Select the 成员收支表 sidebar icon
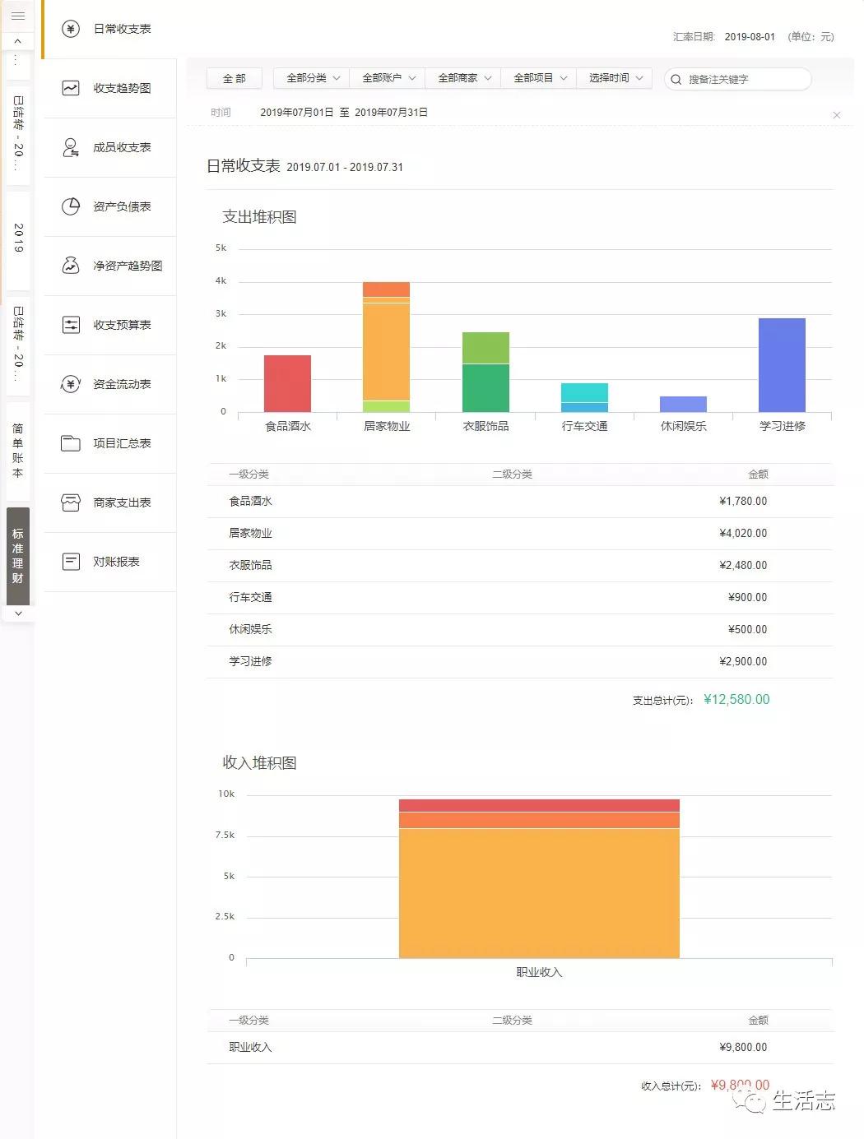The width and height of the screenshot is (864, 1139). [69, 148]
